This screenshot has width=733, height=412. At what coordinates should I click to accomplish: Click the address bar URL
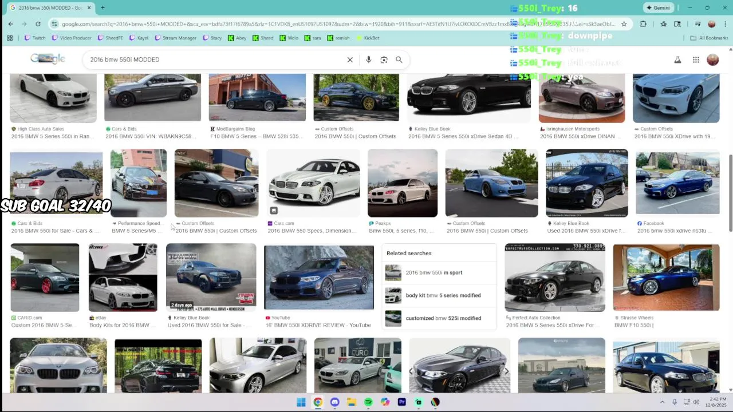[x=338, y=24]
